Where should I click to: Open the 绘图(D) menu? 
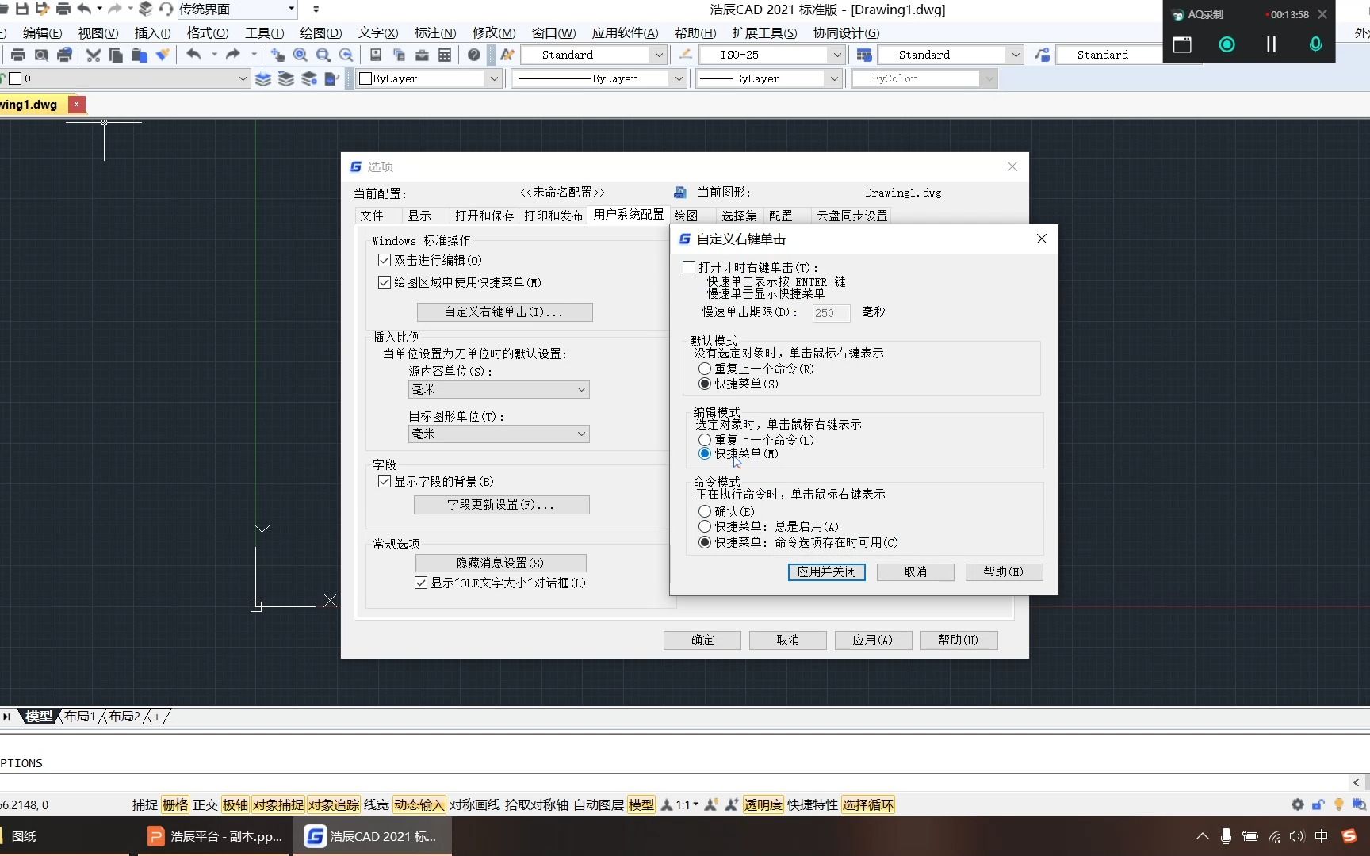point(320,32)
